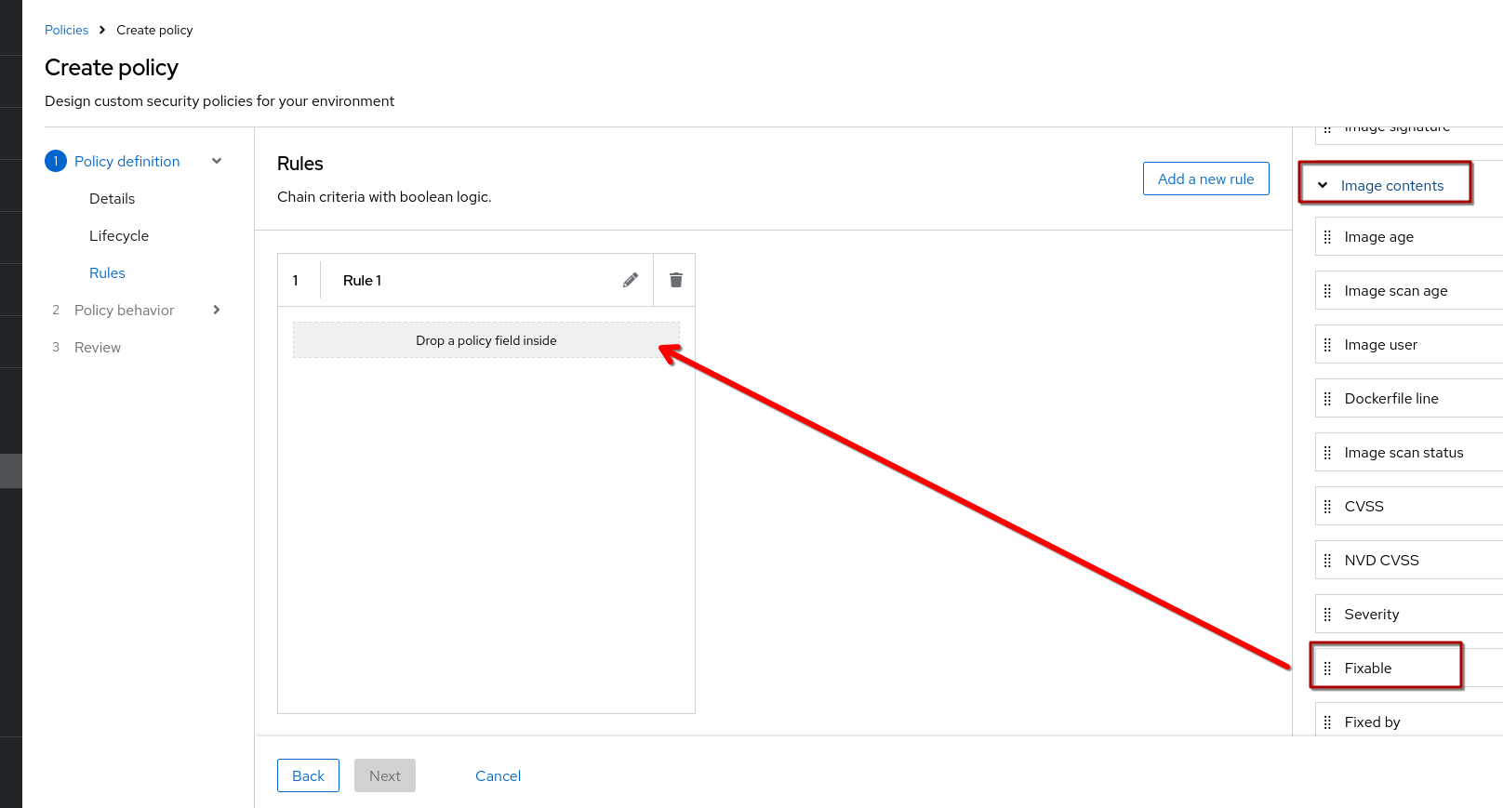Viewport: 1503px width, 808px height.
Task: Click the 'Drop a policy field inside' area
Action: [485, 340]
